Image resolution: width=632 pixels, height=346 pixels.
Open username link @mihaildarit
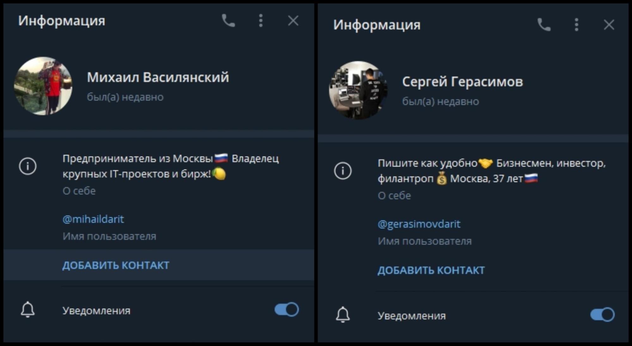(93, 219)
